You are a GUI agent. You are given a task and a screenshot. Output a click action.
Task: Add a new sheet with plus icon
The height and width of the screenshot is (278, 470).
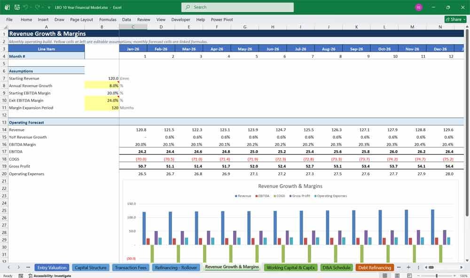point(408,267)
